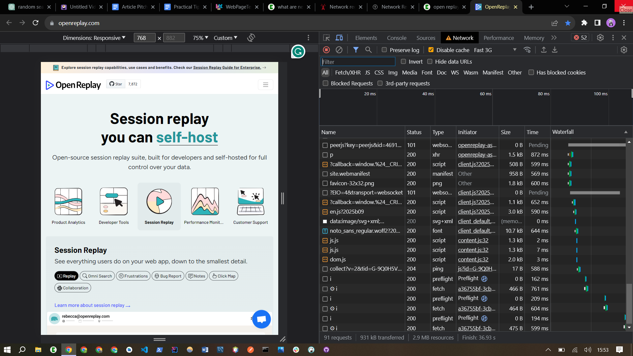Open Dimensions Responsive dropdown
Screen dimensions: 633x356
(94, 38)
